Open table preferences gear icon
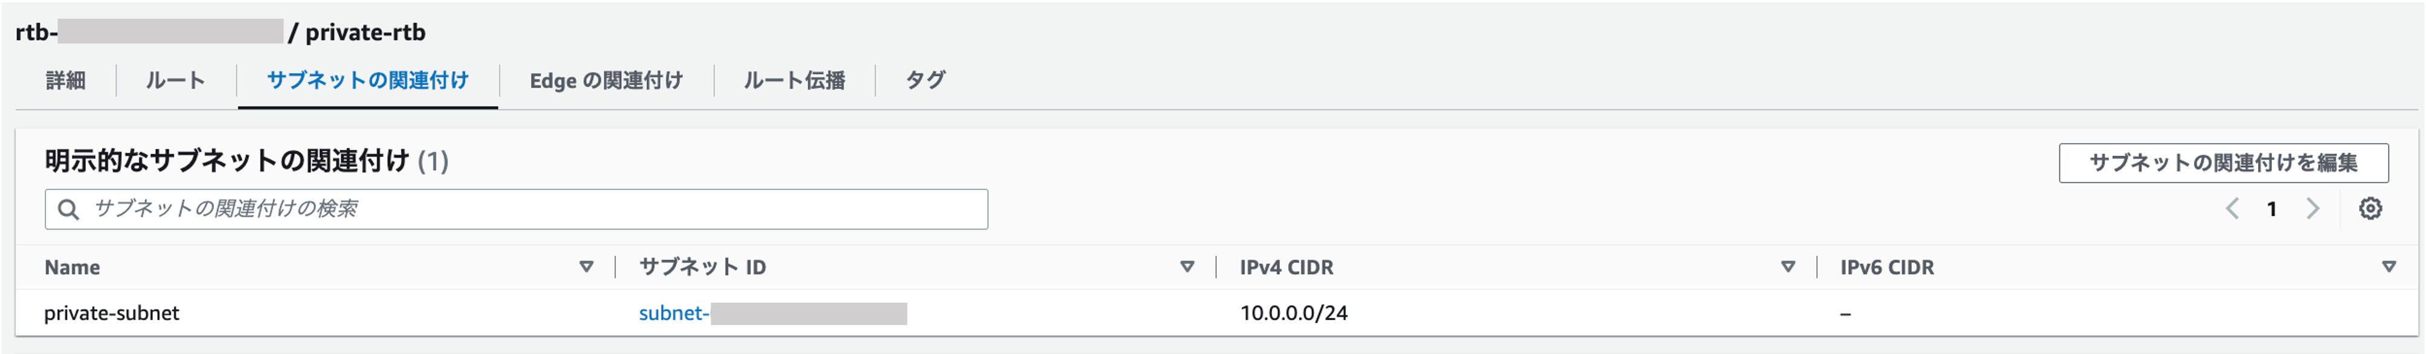This screenshot has width=2426, height=354. 2370,209
